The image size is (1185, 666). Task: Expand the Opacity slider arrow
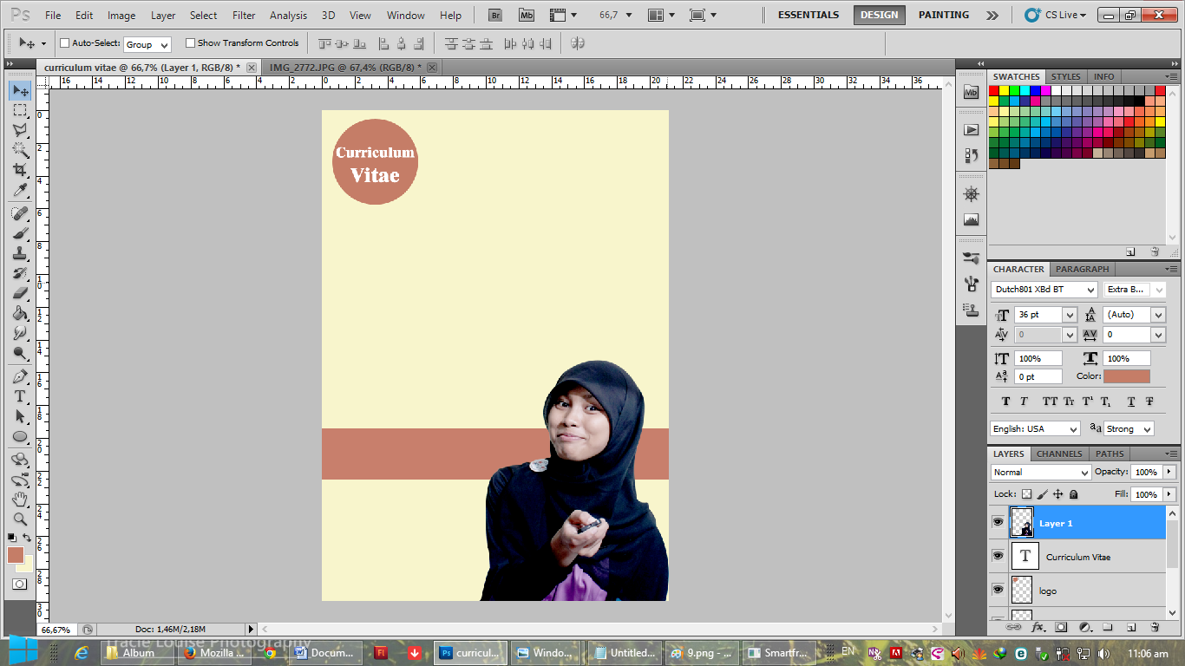point(1169,472)
